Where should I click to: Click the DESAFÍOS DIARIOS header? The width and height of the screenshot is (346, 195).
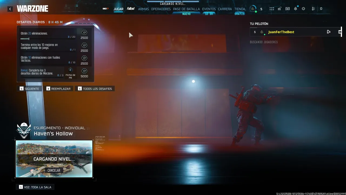click(31, 22)
